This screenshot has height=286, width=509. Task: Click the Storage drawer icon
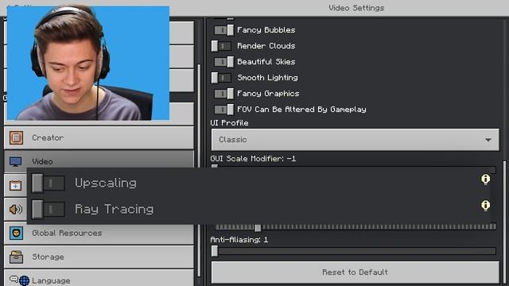click(16, 257)
